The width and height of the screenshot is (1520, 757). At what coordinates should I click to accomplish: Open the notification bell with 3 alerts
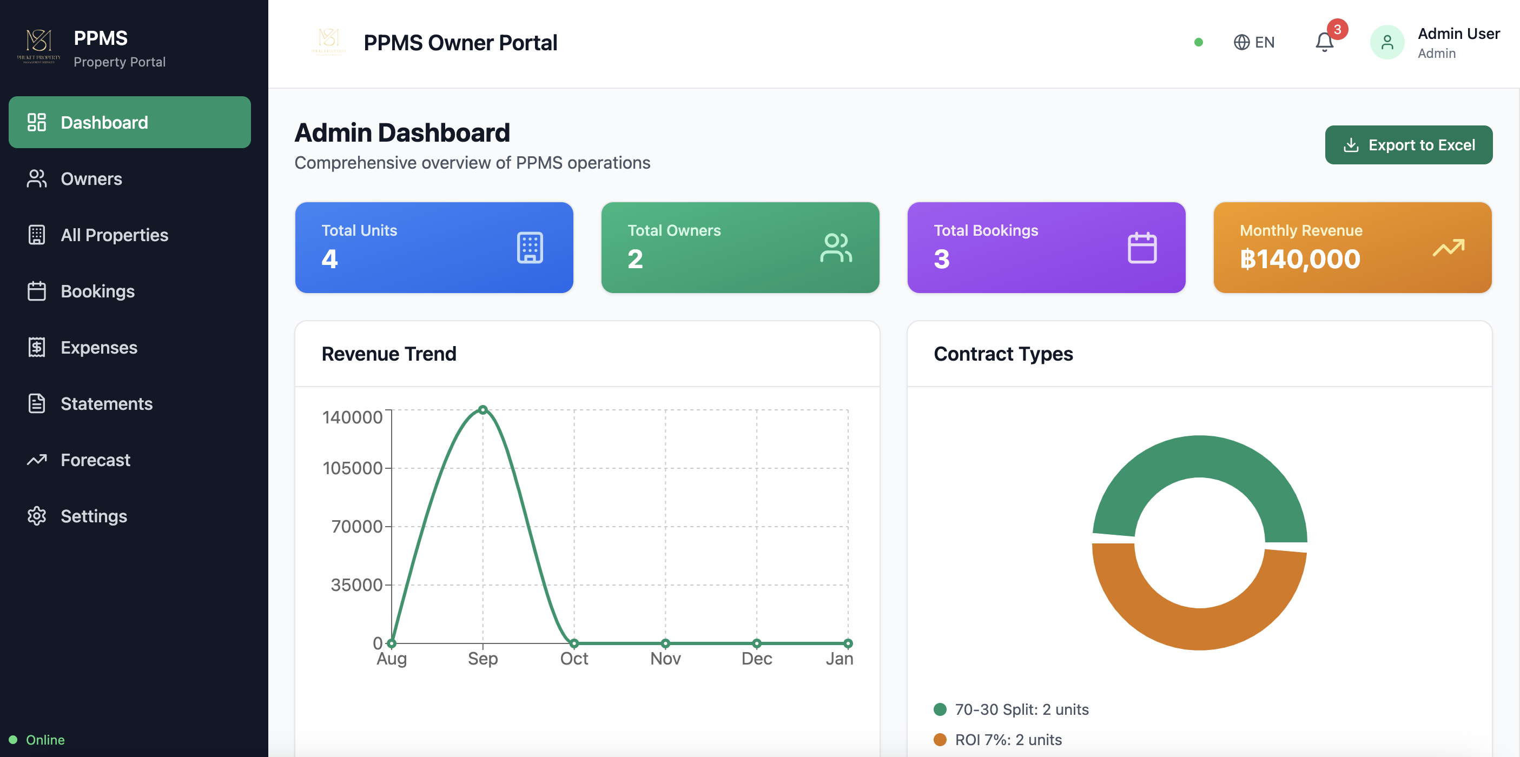[1324, 42]
